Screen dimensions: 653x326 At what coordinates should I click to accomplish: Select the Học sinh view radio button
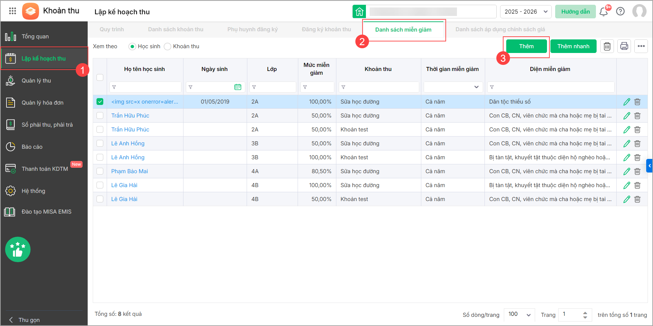click(x=133, y=47)
